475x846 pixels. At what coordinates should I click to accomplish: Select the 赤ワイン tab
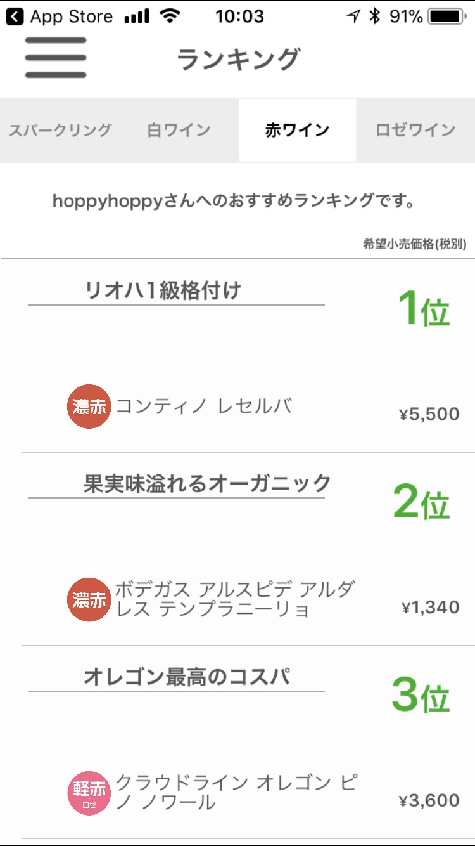297,130
